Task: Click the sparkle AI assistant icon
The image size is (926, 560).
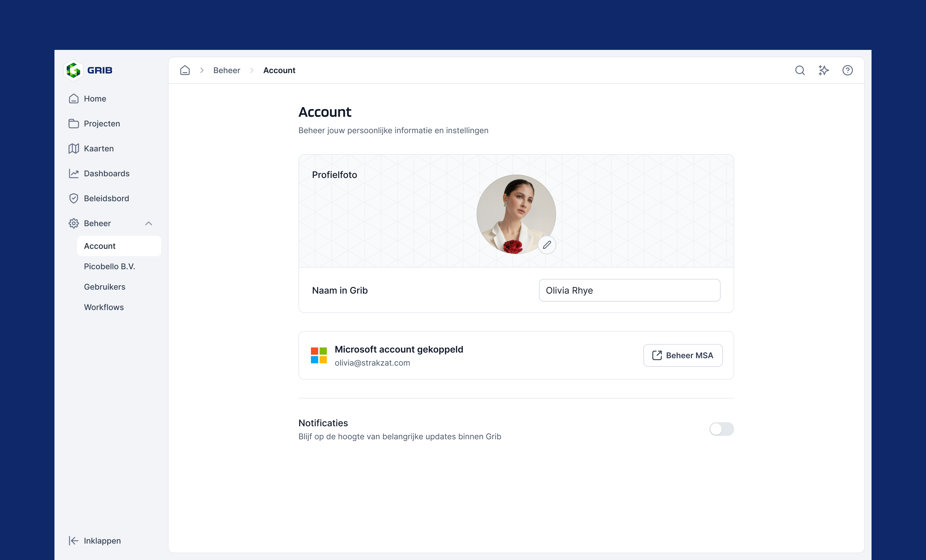Action: pos(823,70)
